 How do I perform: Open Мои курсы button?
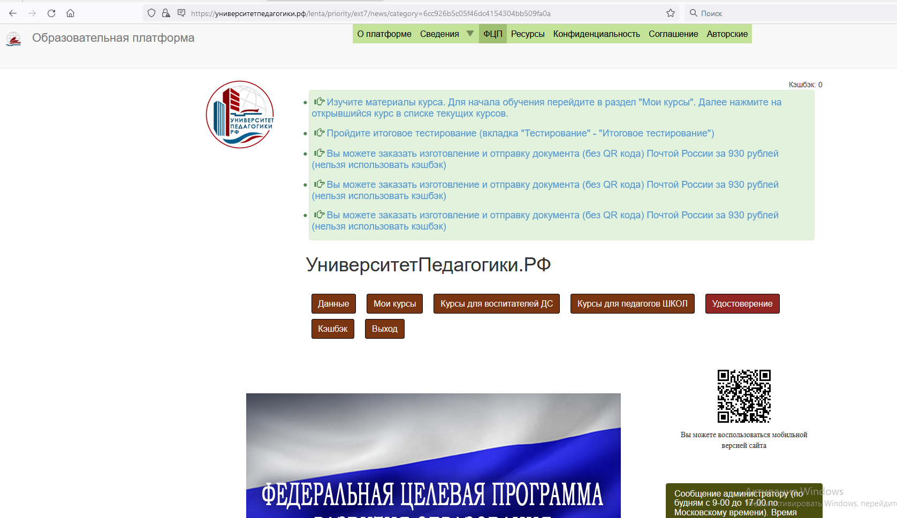pos(395,303)
